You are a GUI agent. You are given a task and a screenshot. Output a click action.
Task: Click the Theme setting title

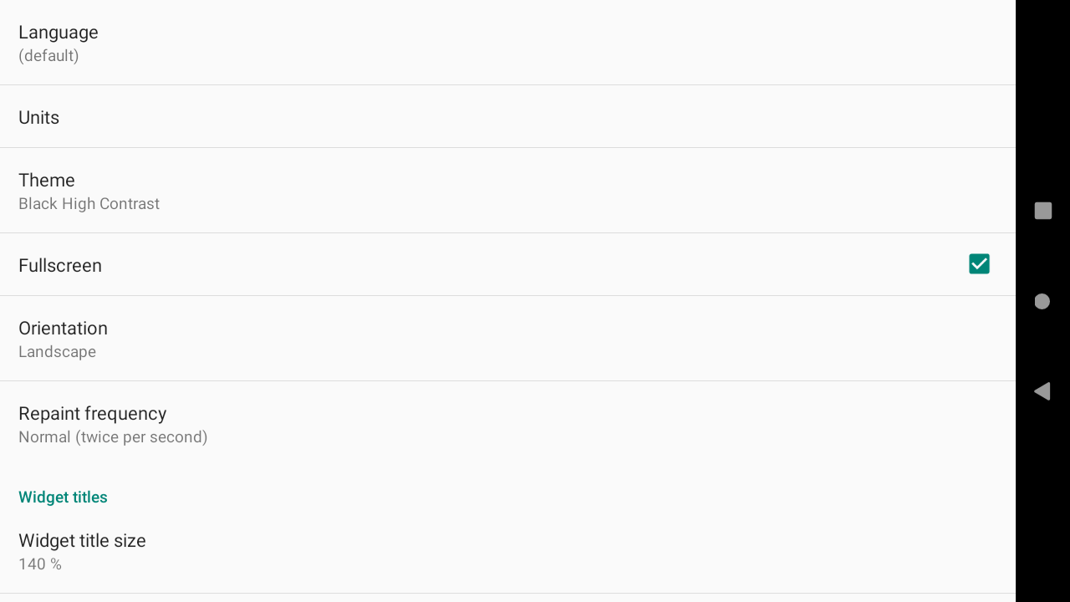(47, 180)
